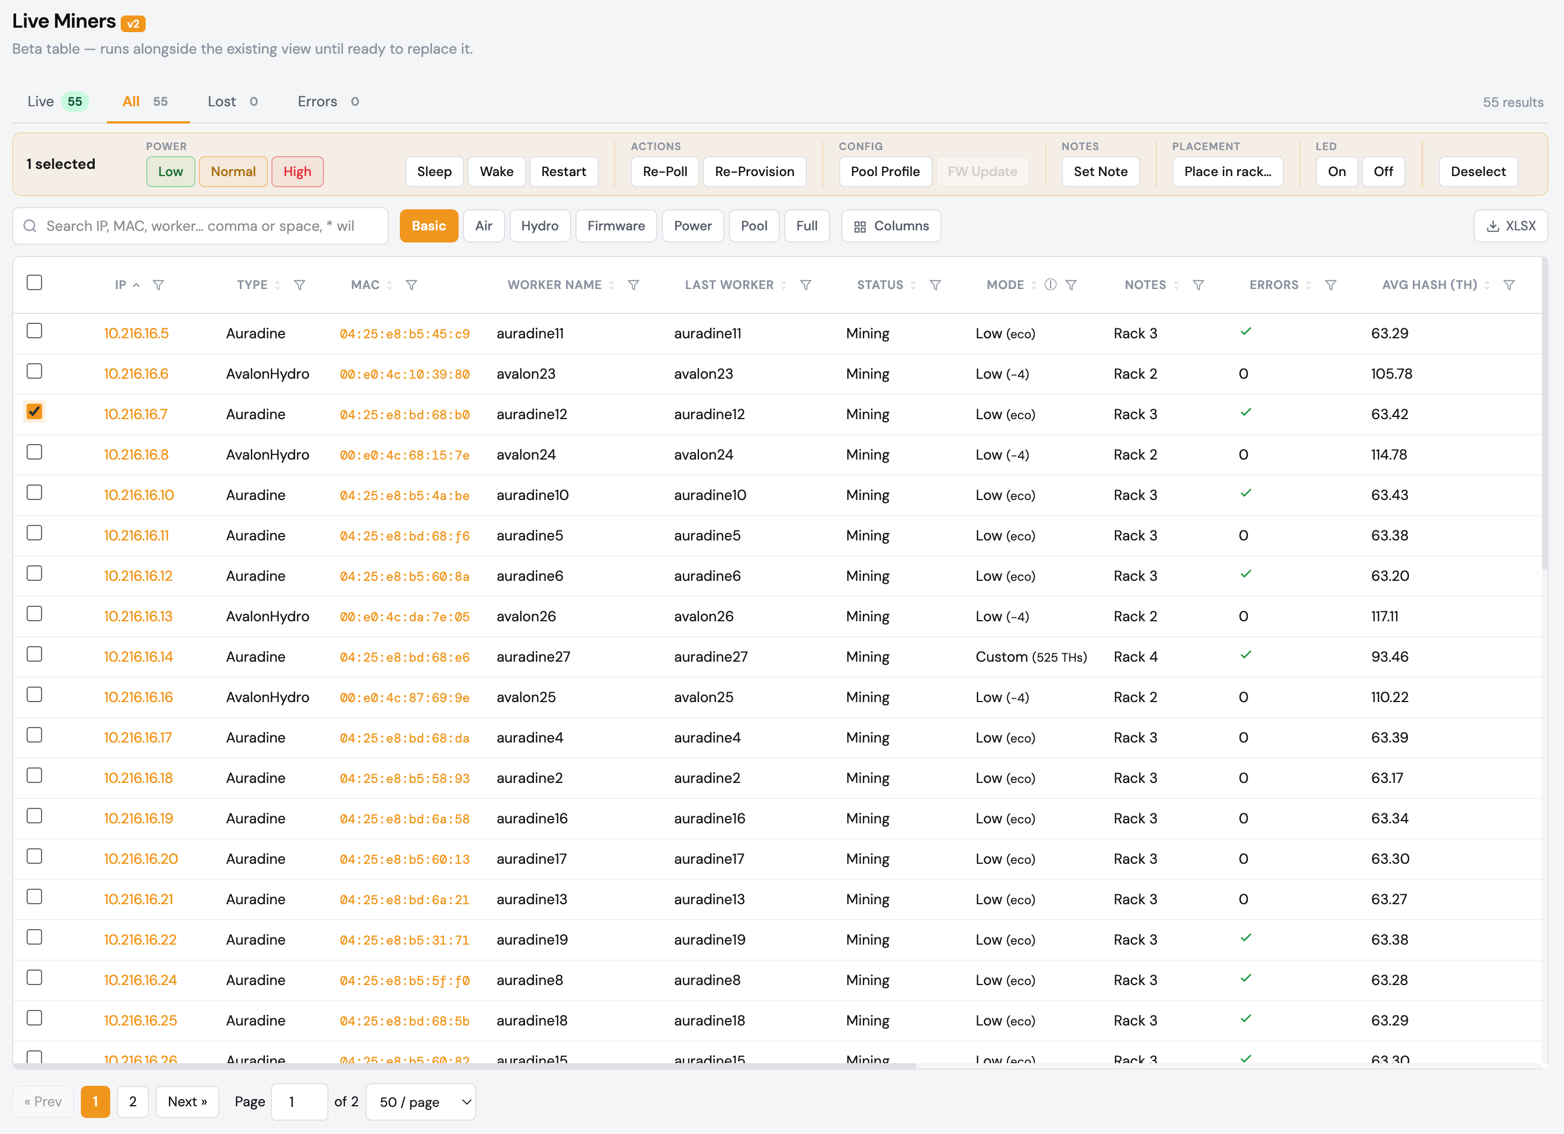Open the AVG HASH column filter icon
Screen dimensions: 1564x1134
(x=1509, y=285)
